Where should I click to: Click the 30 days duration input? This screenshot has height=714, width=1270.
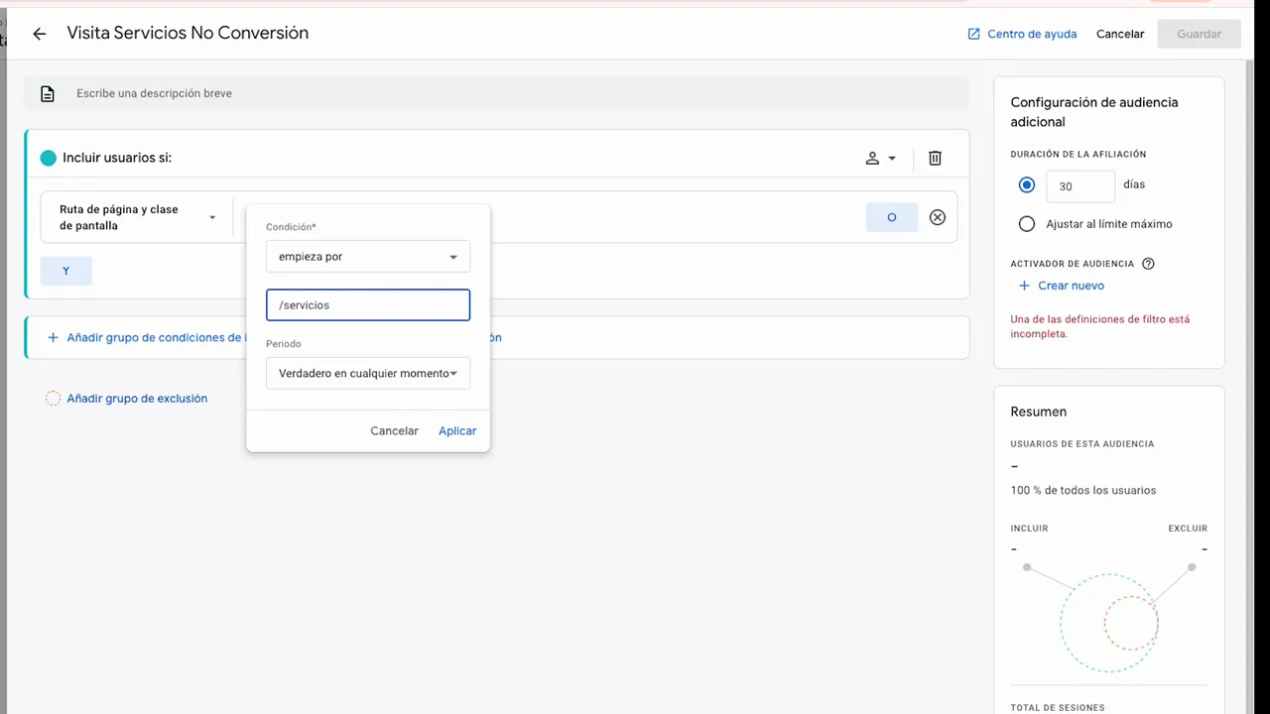click(x=1080, y=186)
